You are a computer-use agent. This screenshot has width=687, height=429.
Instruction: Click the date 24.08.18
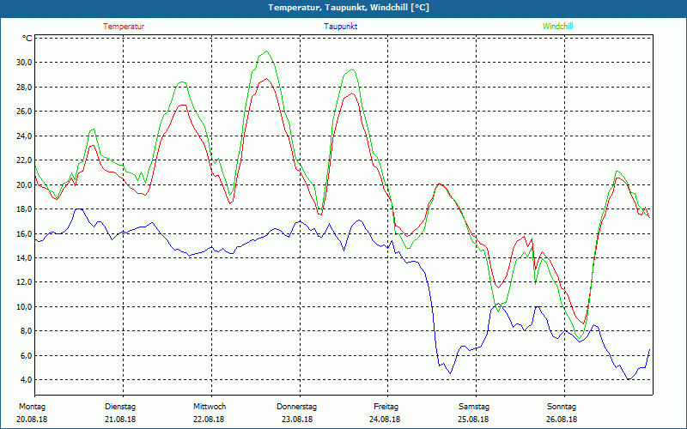[385, 420]
